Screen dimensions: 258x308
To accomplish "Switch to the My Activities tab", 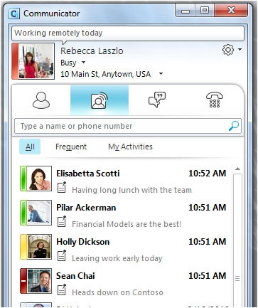I will 130,147.
